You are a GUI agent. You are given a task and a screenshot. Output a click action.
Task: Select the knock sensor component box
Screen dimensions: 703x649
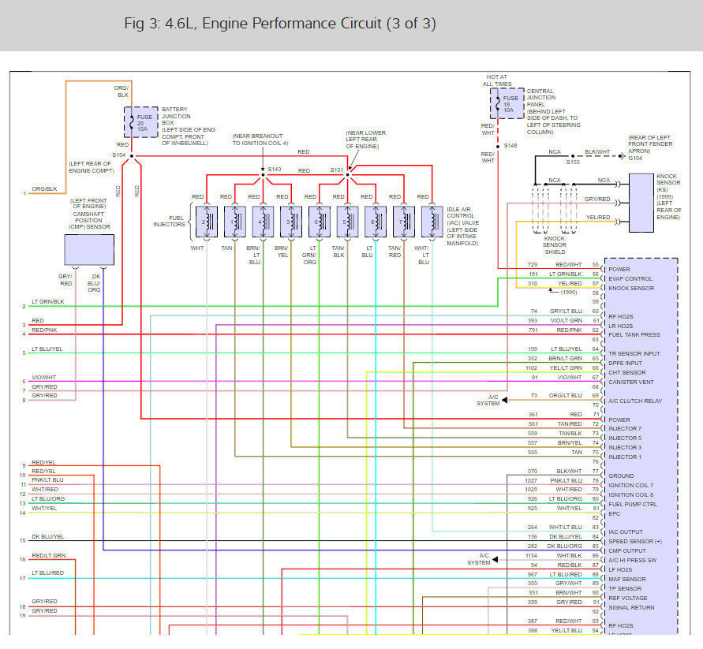click(x=641, y=203)
